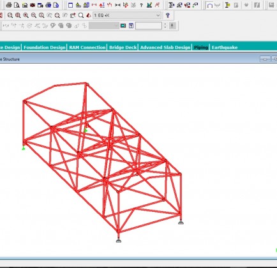Click the Zoom Out magnifier icon

tap(34, 15)
